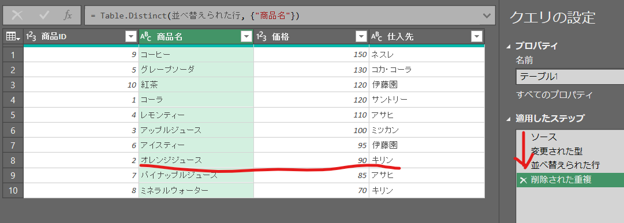Click the アイスティー cell
The image size is (624, 223).
(x=196, y=145)
